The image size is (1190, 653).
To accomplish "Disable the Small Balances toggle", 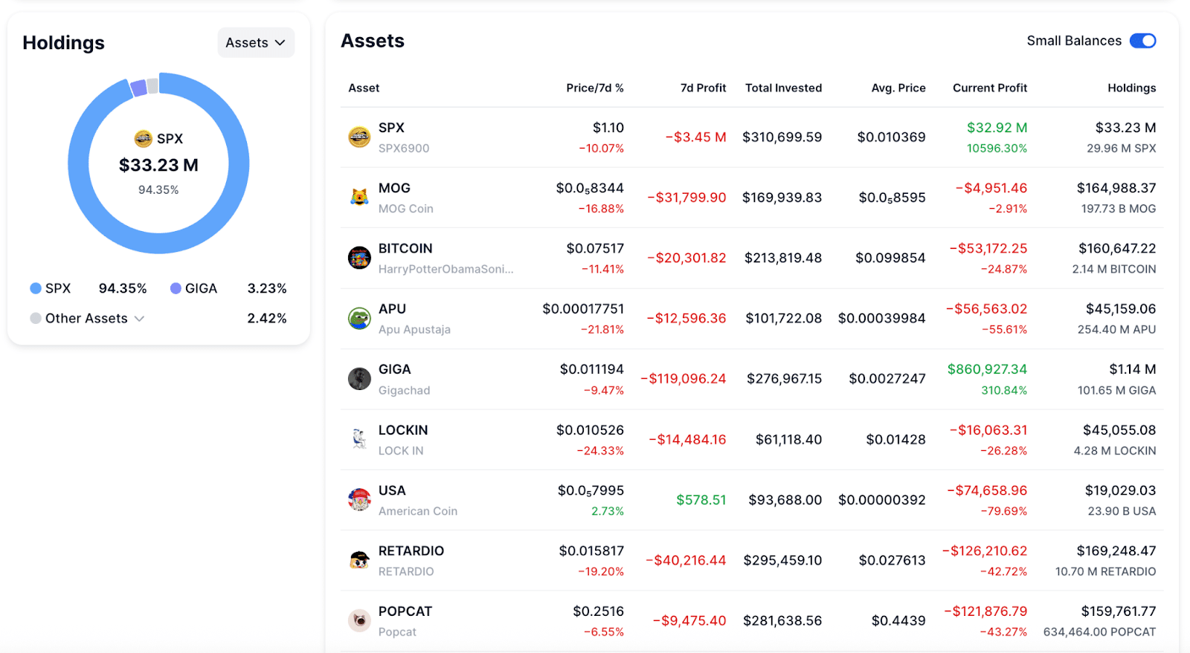I will coord(1142,41).
